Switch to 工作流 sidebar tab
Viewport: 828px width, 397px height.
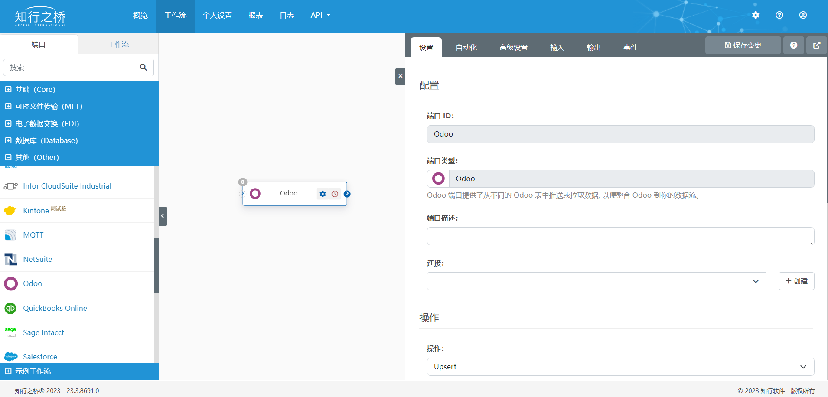(x=118, y=44)
